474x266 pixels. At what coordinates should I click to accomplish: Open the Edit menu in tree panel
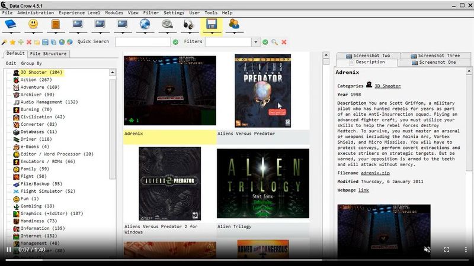(x=11, y=63)
